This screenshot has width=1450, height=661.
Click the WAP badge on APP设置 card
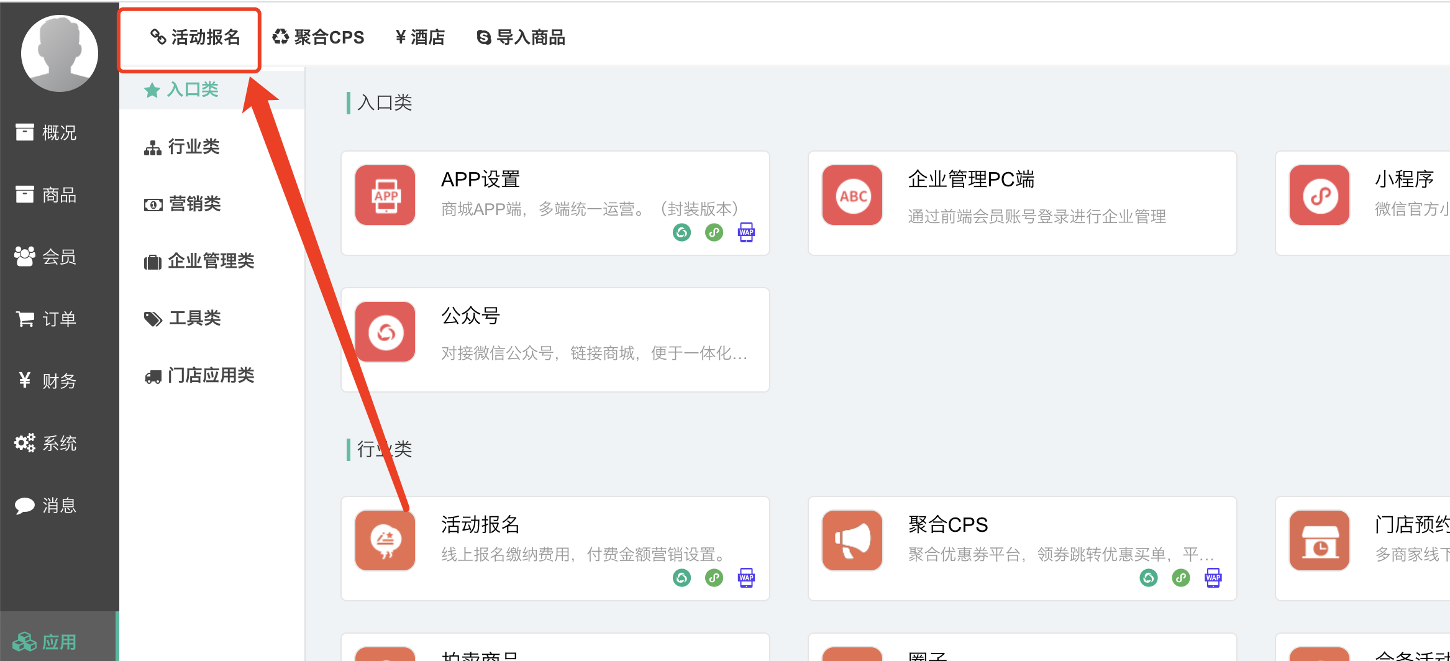[x=746, y=232]
